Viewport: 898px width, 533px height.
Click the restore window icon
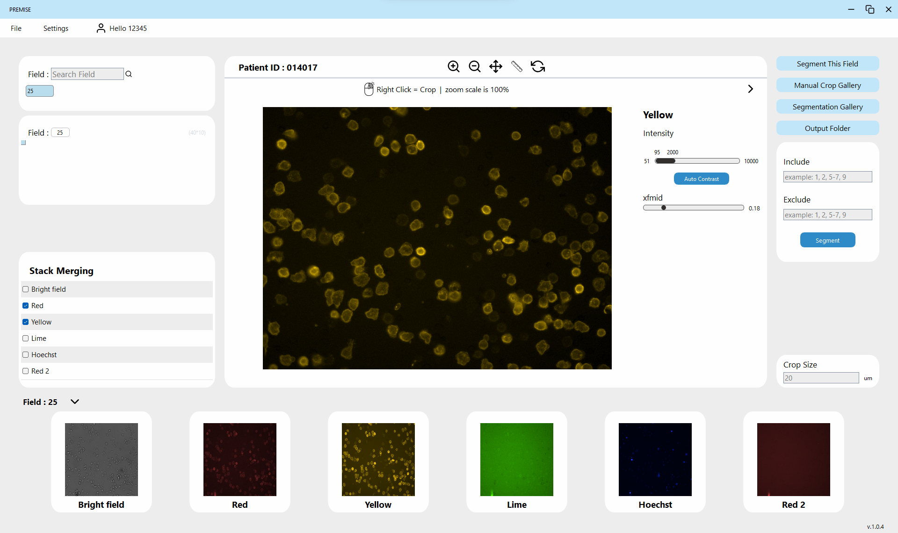tap(869, 9)
